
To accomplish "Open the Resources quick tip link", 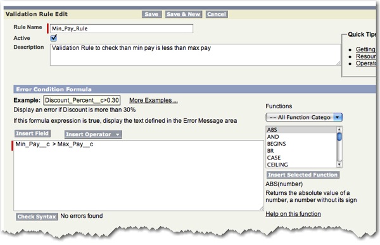I will pos(366,56).
